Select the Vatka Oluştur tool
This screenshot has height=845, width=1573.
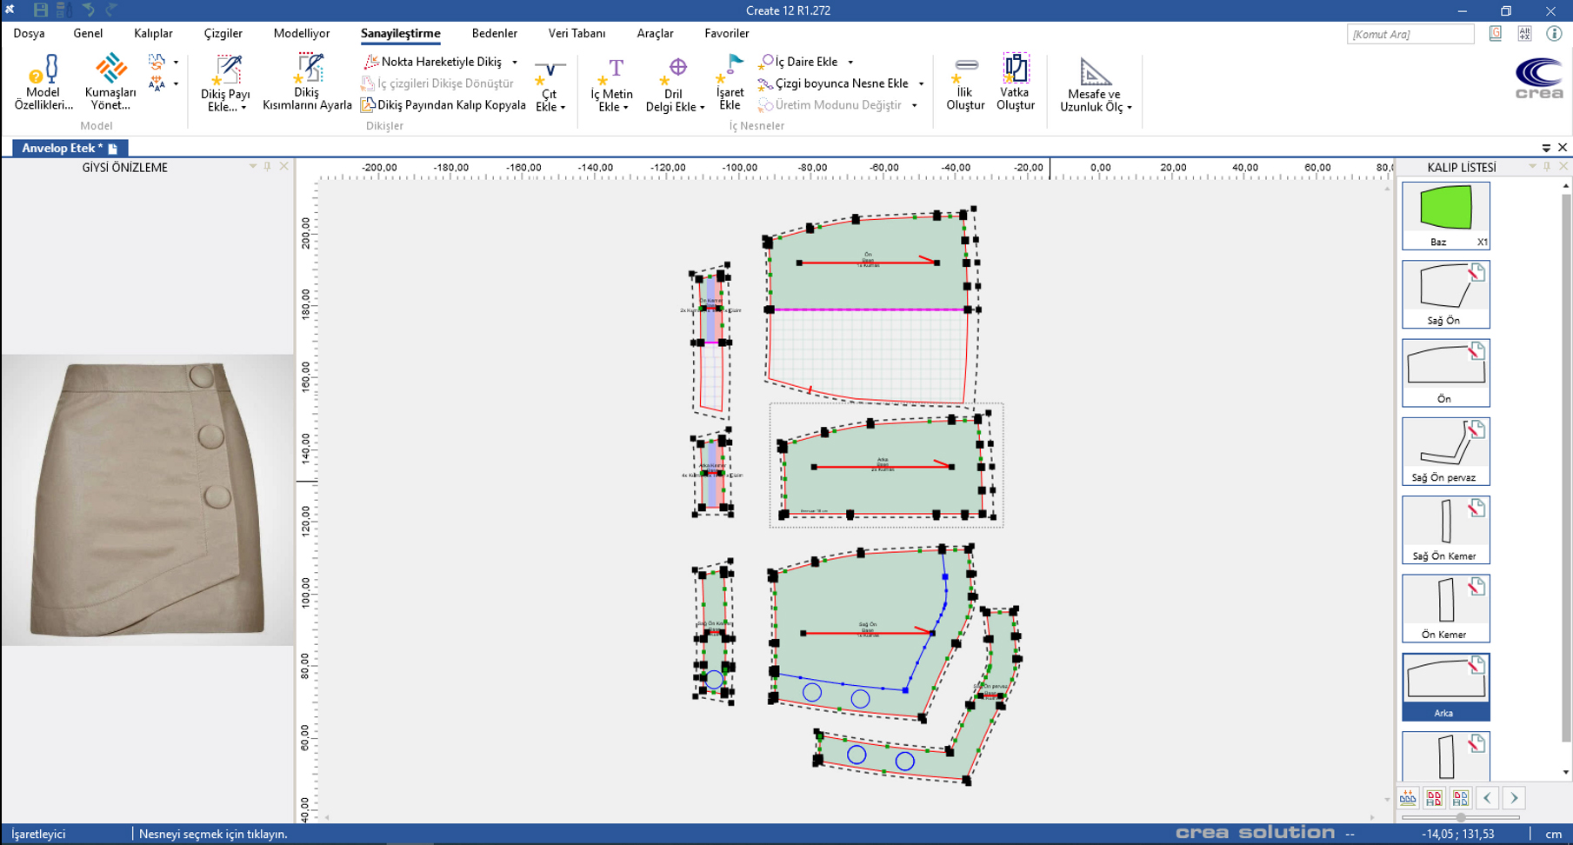[1015, 82]
